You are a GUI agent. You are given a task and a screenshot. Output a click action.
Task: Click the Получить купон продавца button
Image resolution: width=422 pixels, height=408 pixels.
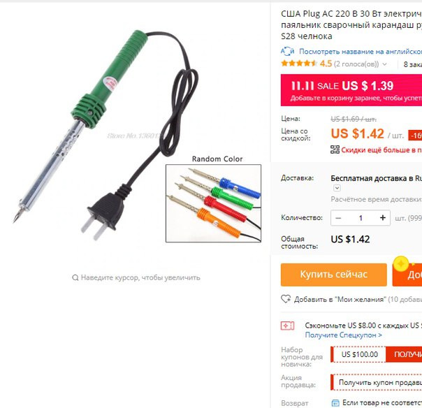(377, 382)
